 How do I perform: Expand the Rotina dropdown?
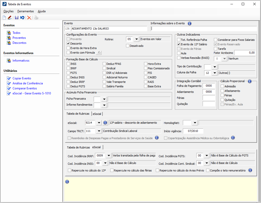click(136, 39)
